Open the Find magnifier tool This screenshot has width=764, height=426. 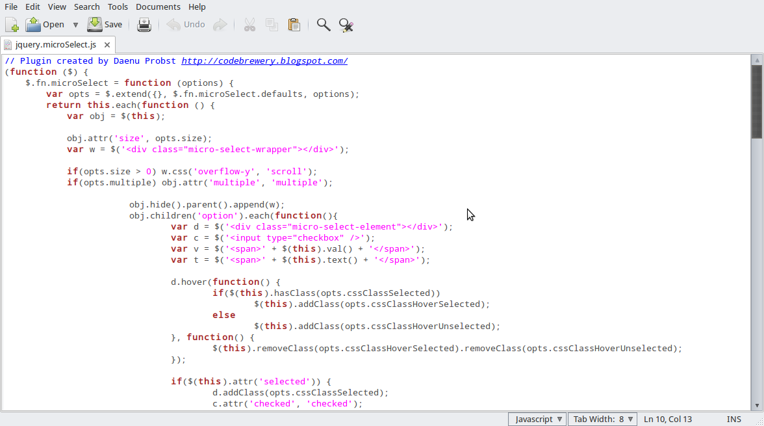[324, 25]
